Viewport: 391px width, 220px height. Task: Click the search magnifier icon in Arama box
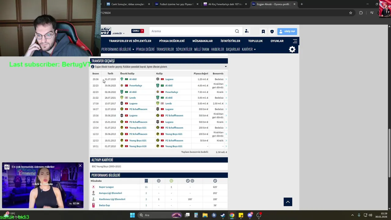(x=237, y=31)
